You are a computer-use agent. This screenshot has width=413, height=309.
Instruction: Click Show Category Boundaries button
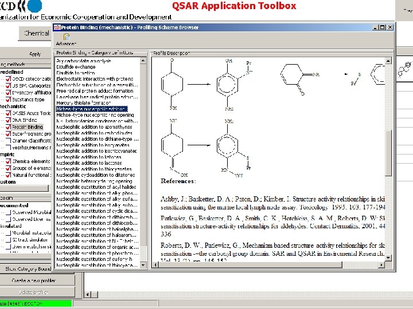(x=26, y=269)
